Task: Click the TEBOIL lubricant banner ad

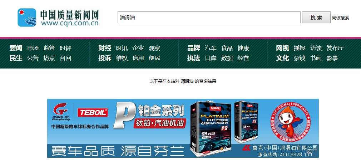Action: 183,128
